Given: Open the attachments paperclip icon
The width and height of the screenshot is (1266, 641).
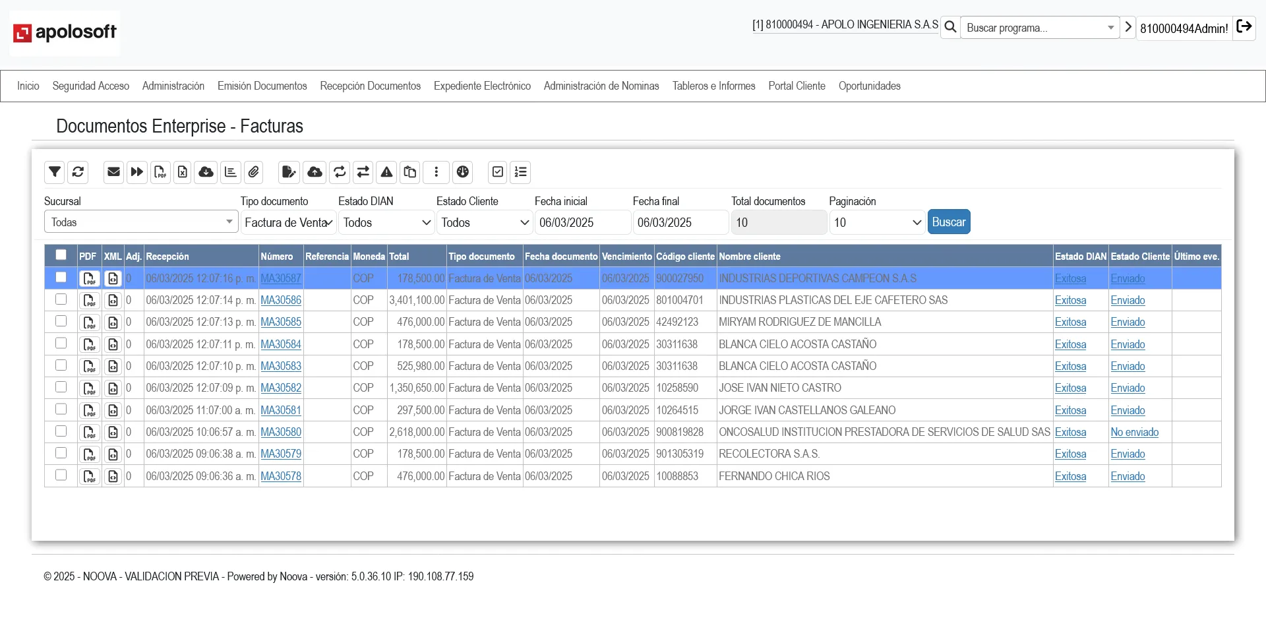Looking at the screenshot, I should (x=254, y=172).
